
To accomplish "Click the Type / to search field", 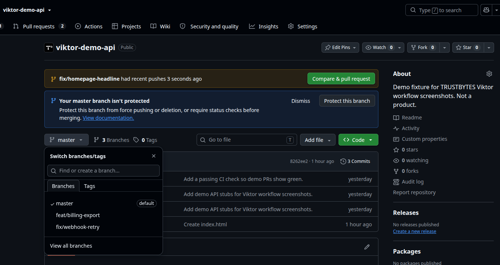I will [442, 10].
